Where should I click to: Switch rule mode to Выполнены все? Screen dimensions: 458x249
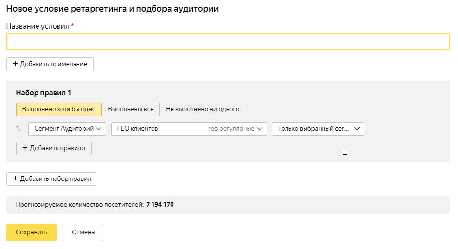[131, 109]
